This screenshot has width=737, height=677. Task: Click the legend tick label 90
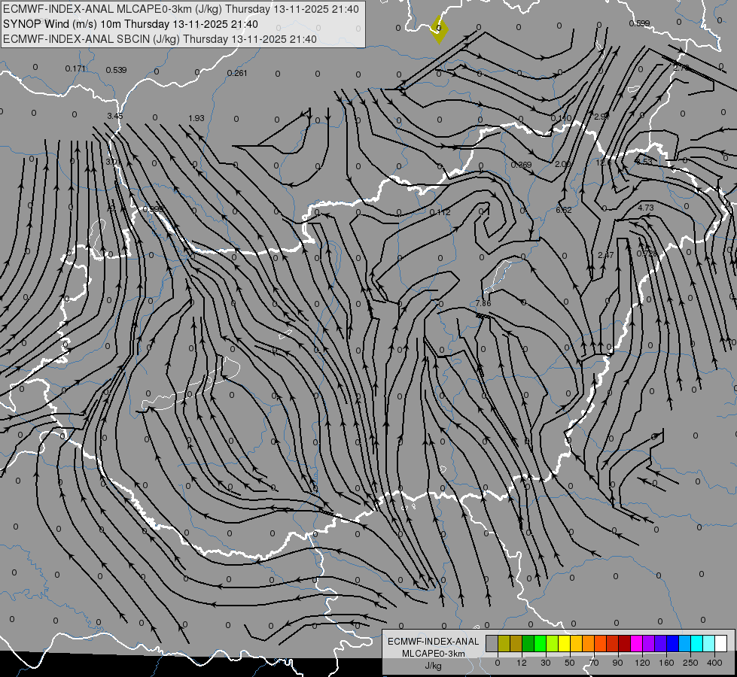point(617,663)
